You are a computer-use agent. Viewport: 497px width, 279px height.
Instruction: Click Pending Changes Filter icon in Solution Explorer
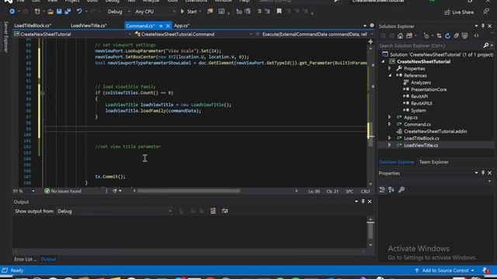pyautogui.click(x=426, y=36)
